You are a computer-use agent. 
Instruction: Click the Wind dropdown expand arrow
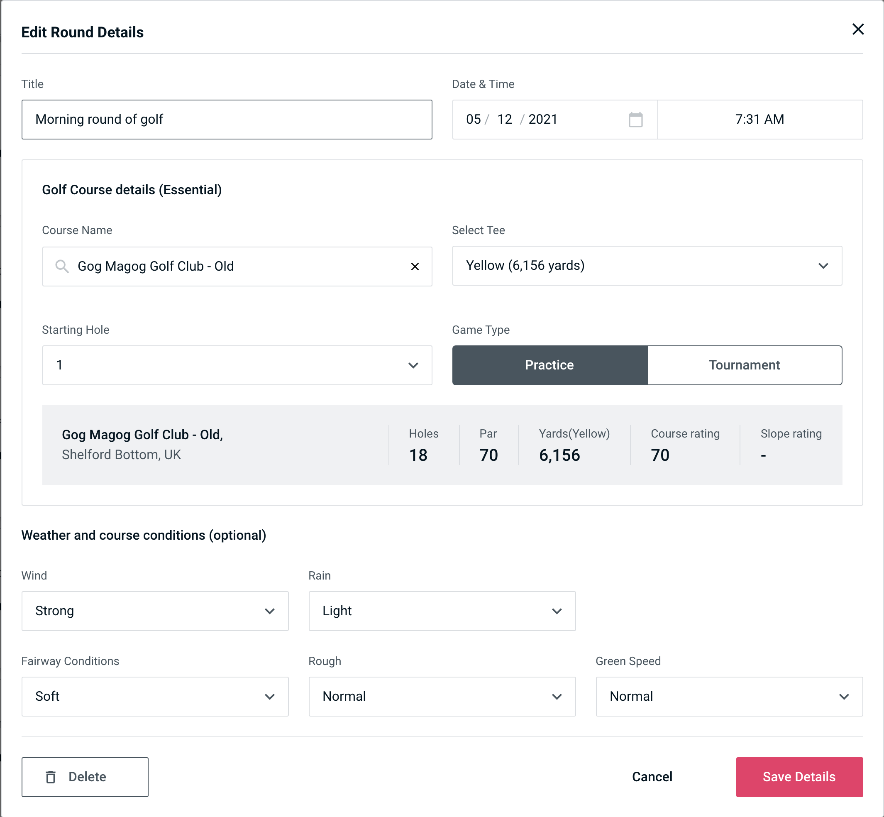270,611
